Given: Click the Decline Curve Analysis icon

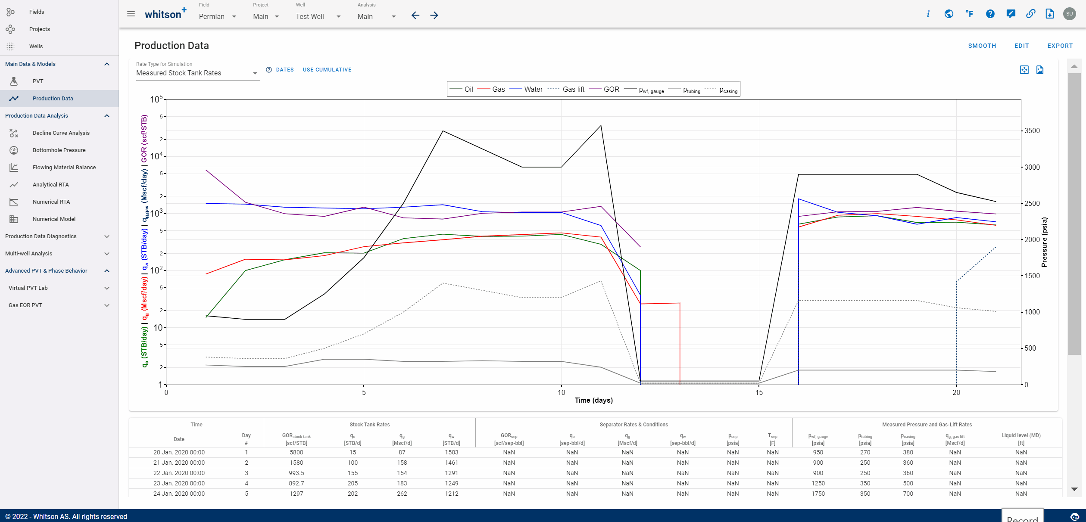Looking at the screenshot, I should tap(14, 133).
